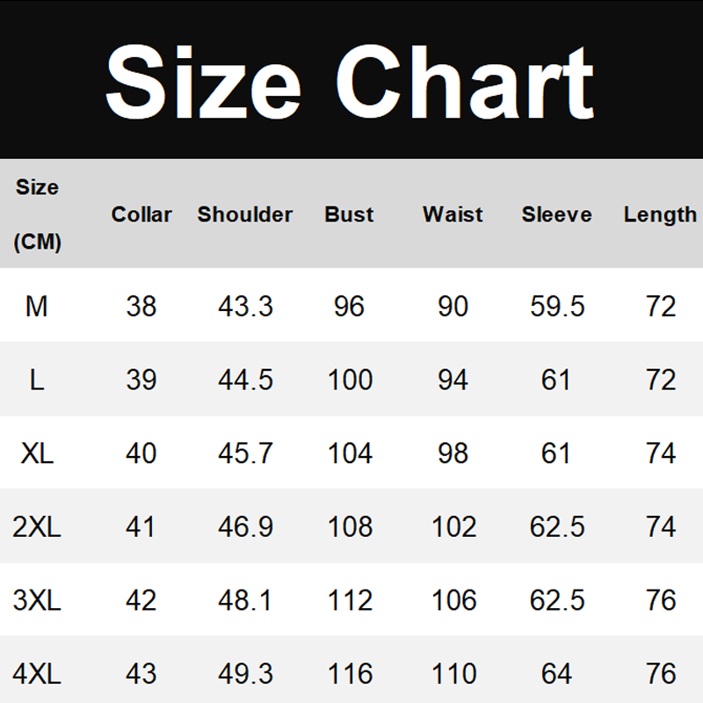The height and width of the screenshot is (703, 703).
Task: Select the 3XL size row label
Action: (37, 601)
